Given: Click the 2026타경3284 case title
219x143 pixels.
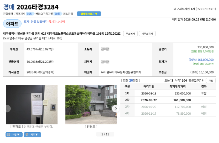Looking at the screenshot, I should coord(38,7).
